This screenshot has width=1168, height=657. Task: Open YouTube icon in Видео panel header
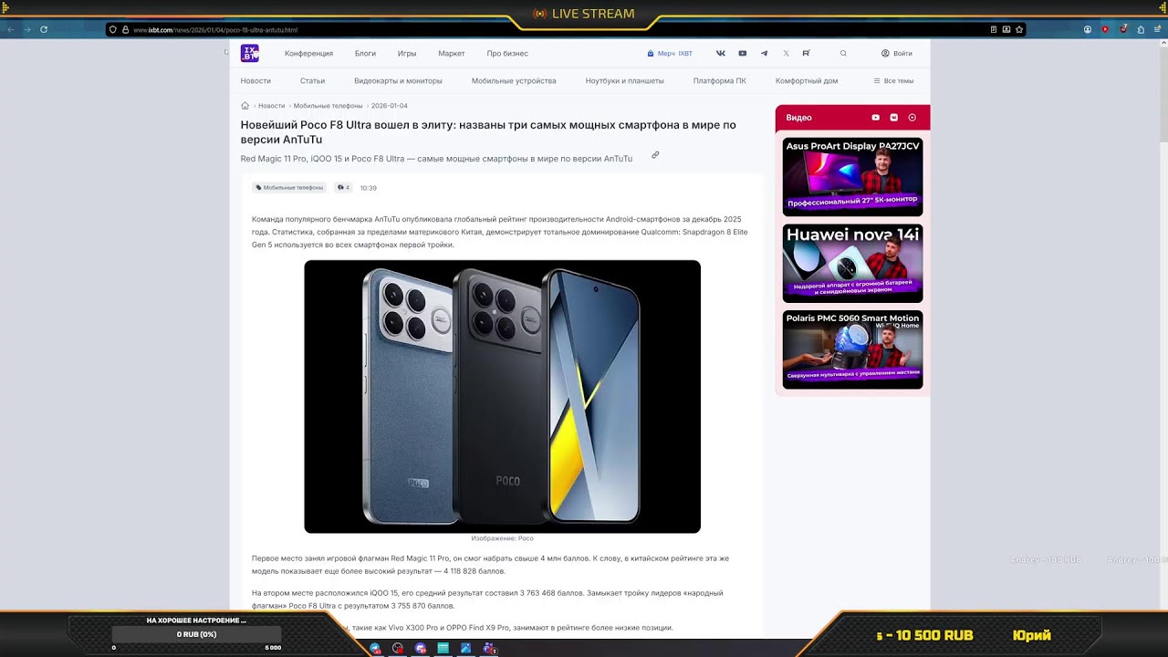[876, 118]
